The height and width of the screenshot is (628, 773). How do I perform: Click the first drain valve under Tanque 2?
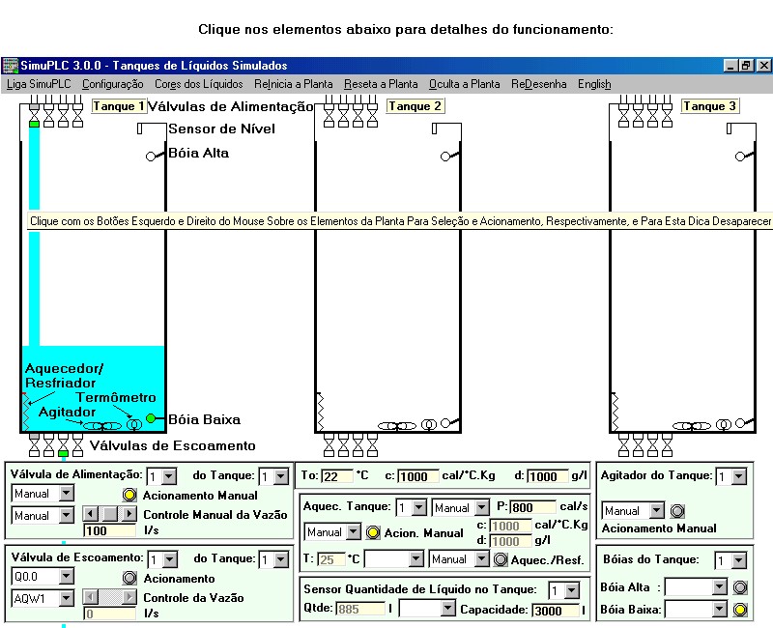point(329,445)
